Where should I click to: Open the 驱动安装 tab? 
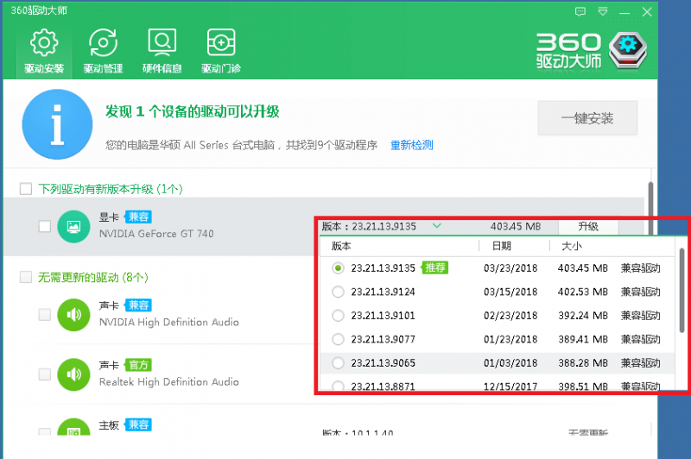(x=44, y=52)
